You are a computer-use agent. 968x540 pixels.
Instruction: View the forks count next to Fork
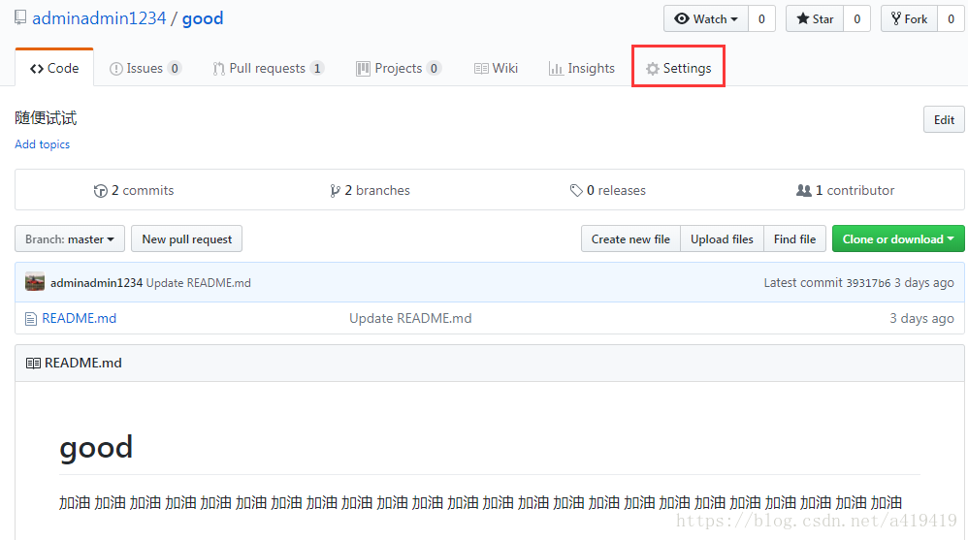(x=951, y=19)
